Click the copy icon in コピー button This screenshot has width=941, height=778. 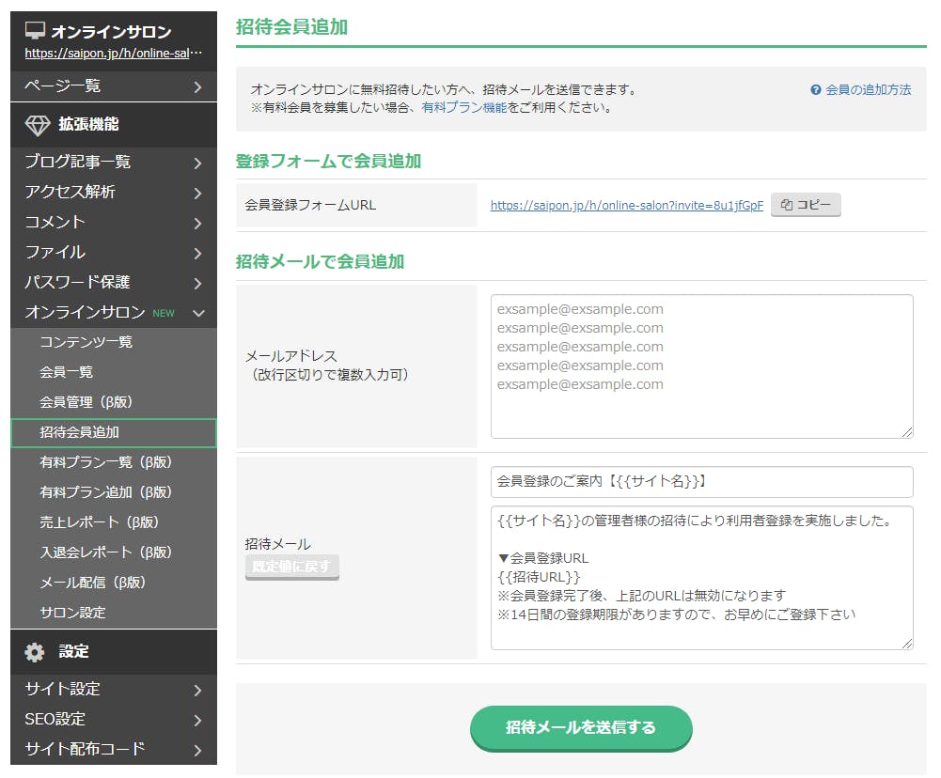[787, 206]
